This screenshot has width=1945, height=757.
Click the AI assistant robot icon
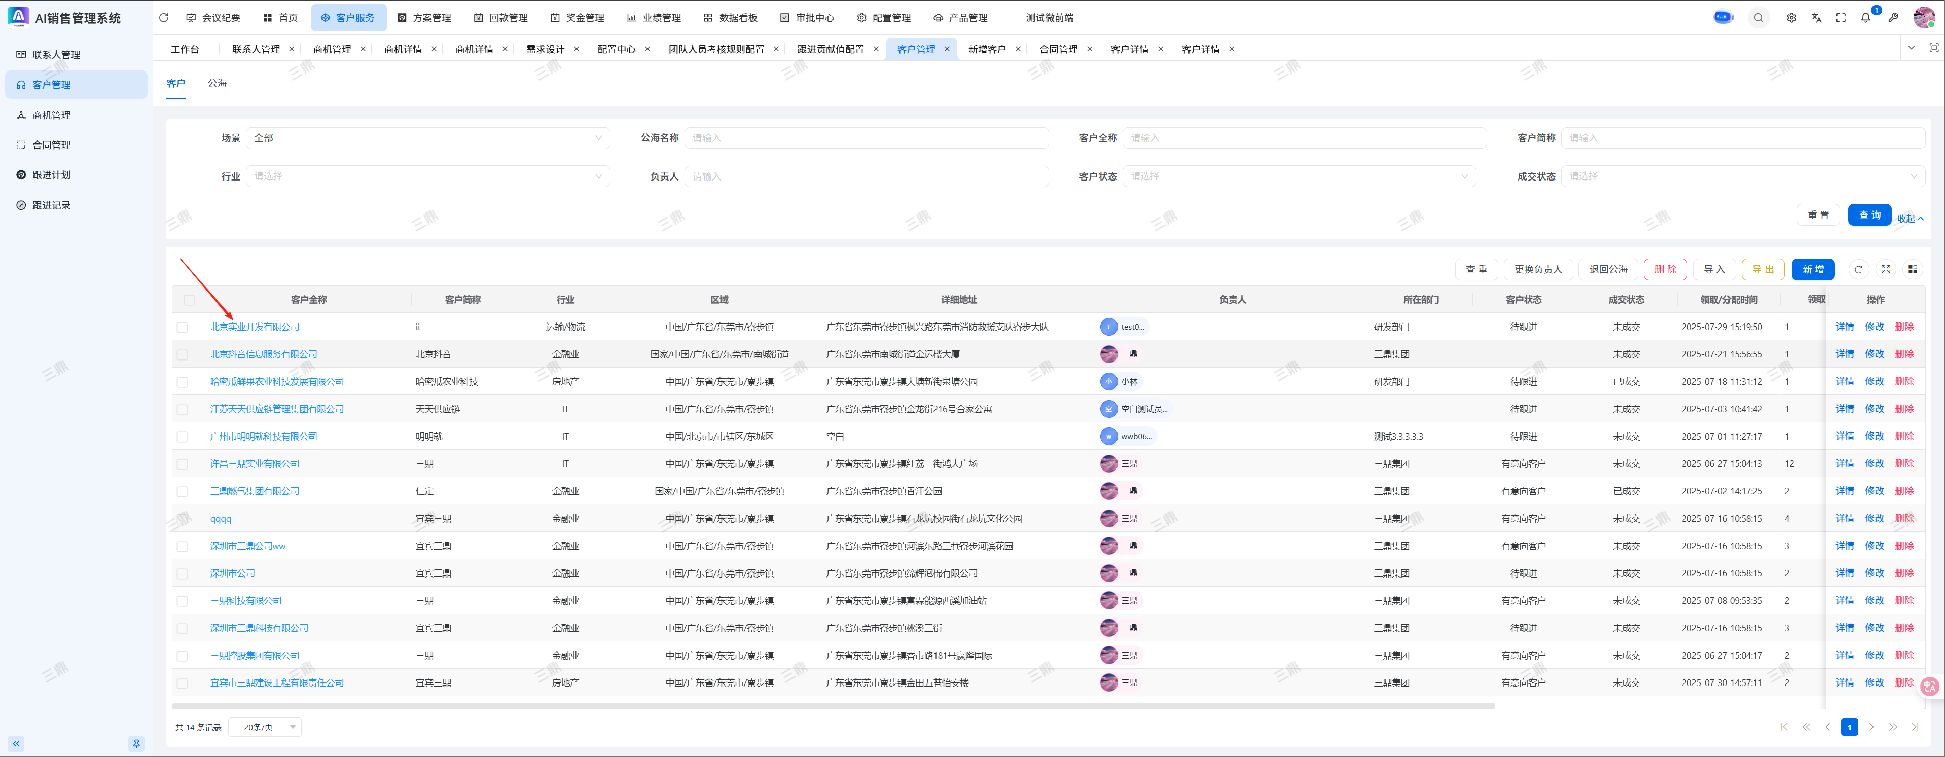coord(1723,17)
